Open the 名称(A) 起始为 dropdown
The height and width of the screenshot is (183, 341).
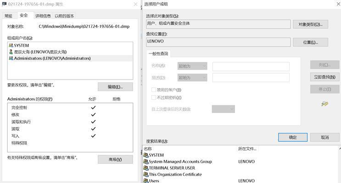[x=192, y=66]
